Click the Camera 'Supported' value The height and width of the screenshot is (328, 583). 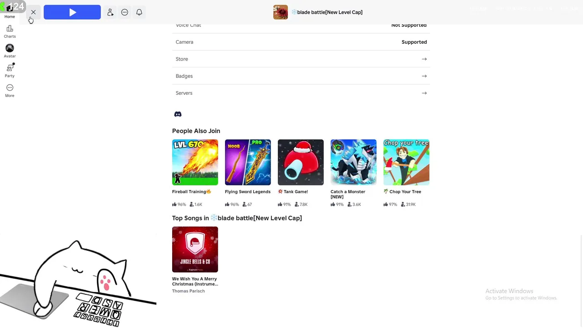(x=414, y=42)
